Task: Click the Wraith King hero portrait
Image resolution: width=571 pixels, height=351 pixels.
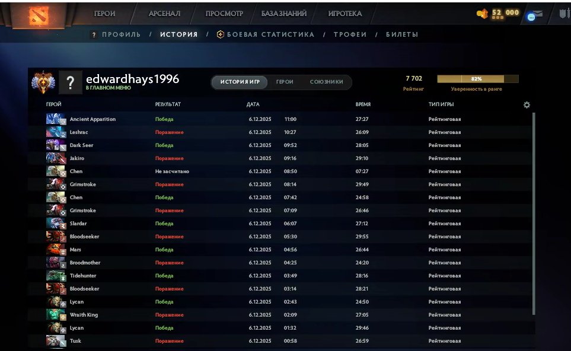Action: click(x=55, y=315)
